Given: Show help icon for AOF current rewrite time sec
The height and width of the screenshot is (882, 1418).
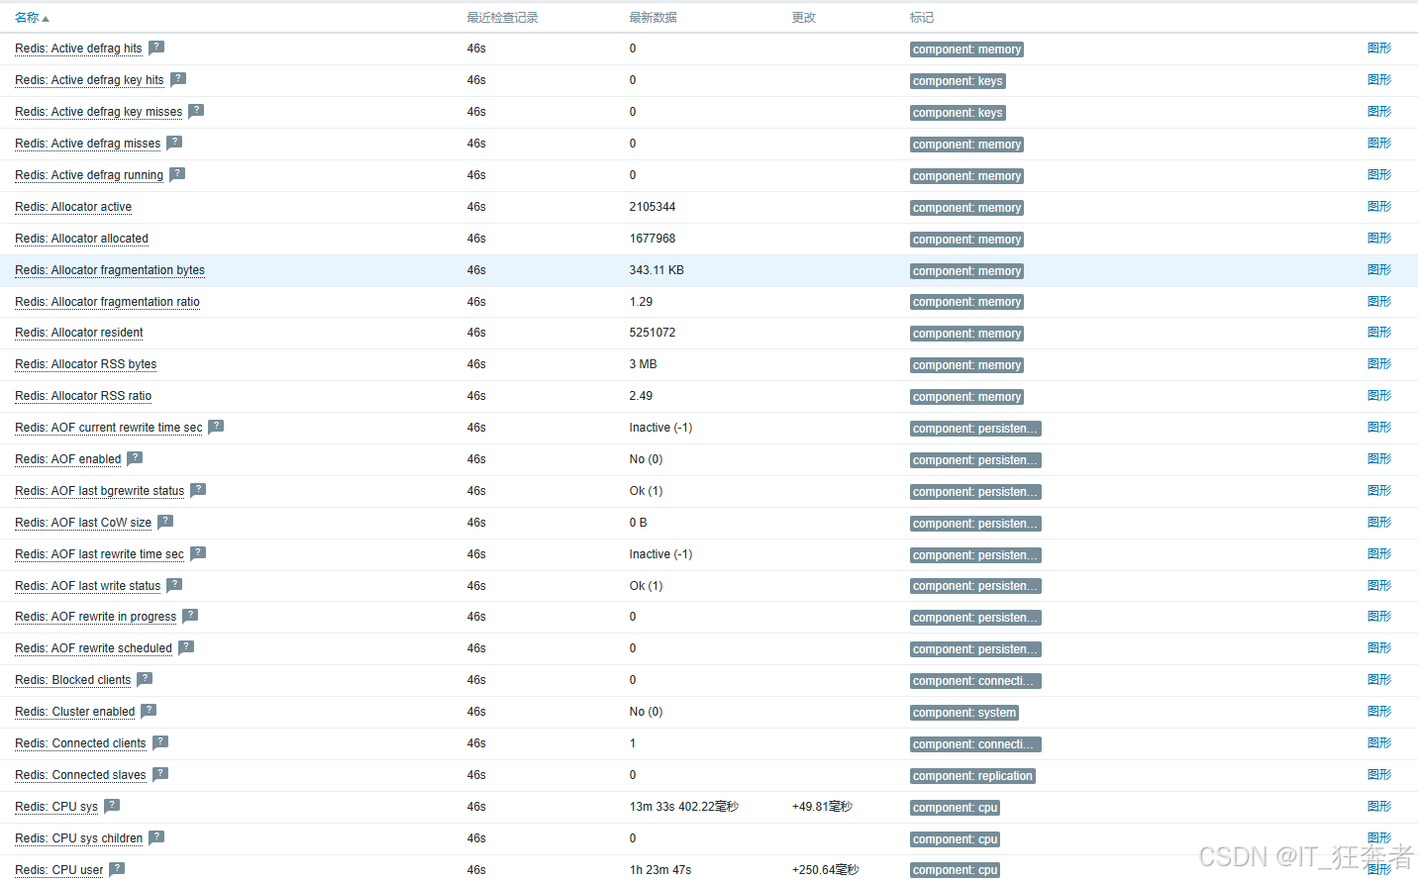Looking at the screenshot, I should coord(216,427).
